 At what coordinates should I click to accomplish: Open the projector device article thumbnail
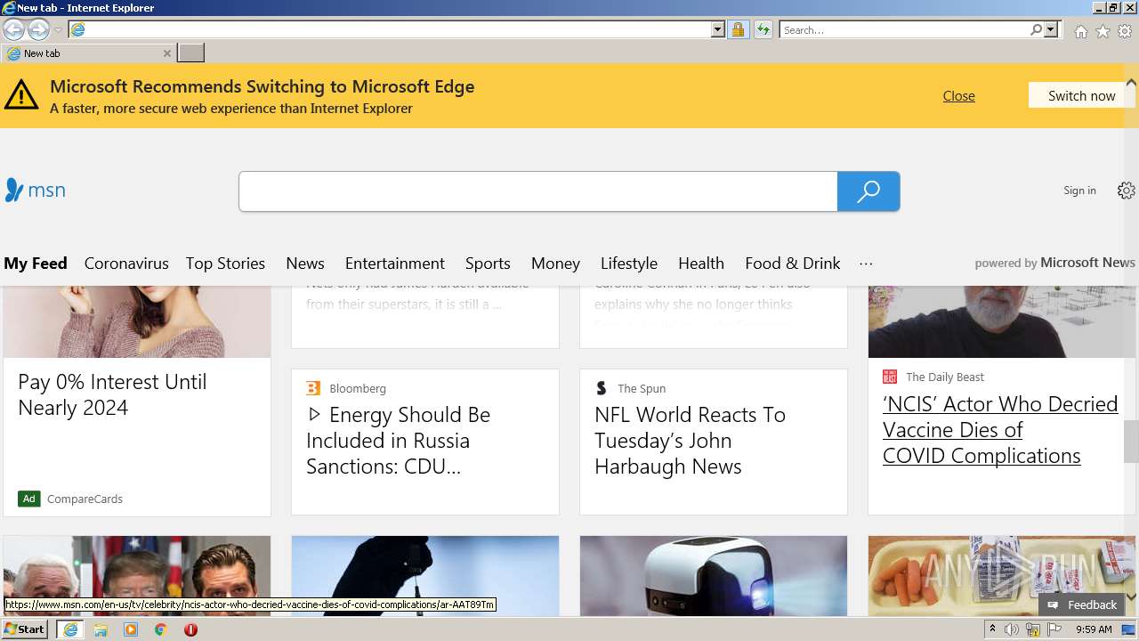tap(714, 575)
